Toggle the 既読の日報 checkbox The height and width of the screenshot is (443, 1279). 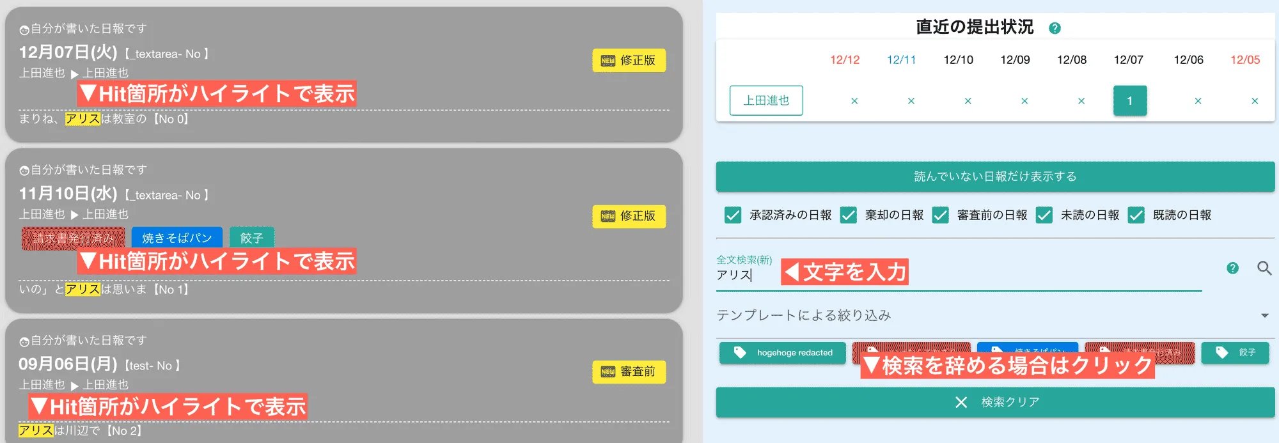1136,215
